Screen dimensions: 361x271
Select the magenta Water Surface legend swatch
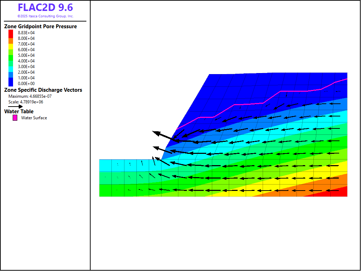coord(15,118)
